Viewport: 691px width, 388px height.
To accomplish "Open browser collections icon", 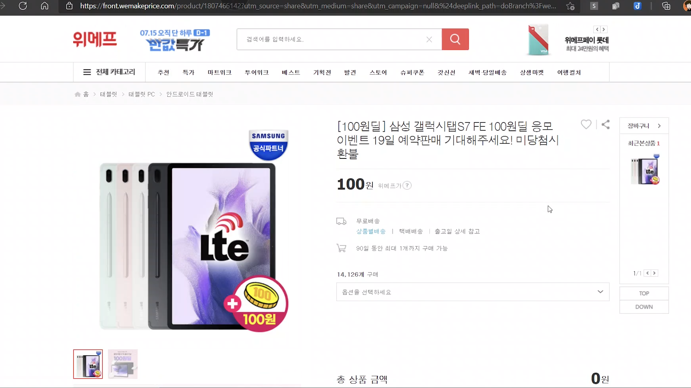I will 666,6.
